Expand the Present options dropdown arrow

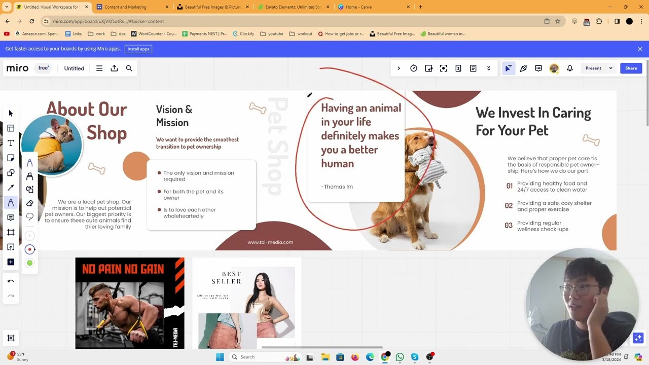click(x=610, y=68)
